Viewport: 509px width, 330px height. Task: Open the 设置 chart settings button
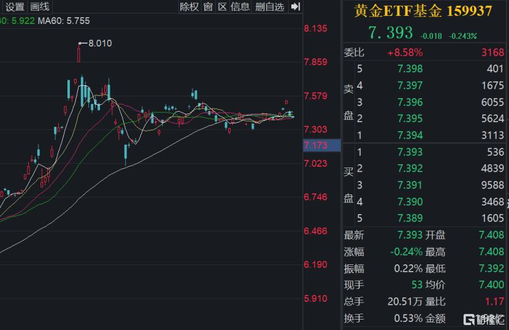pyautogui.click(x=15, y=7)
